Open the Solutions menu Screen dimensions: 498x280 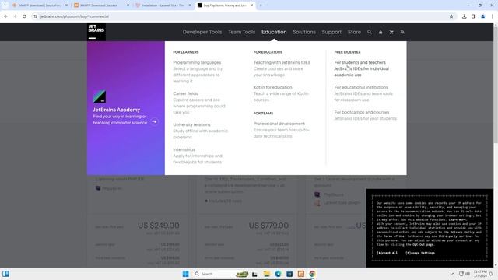[x=304, y=32]
